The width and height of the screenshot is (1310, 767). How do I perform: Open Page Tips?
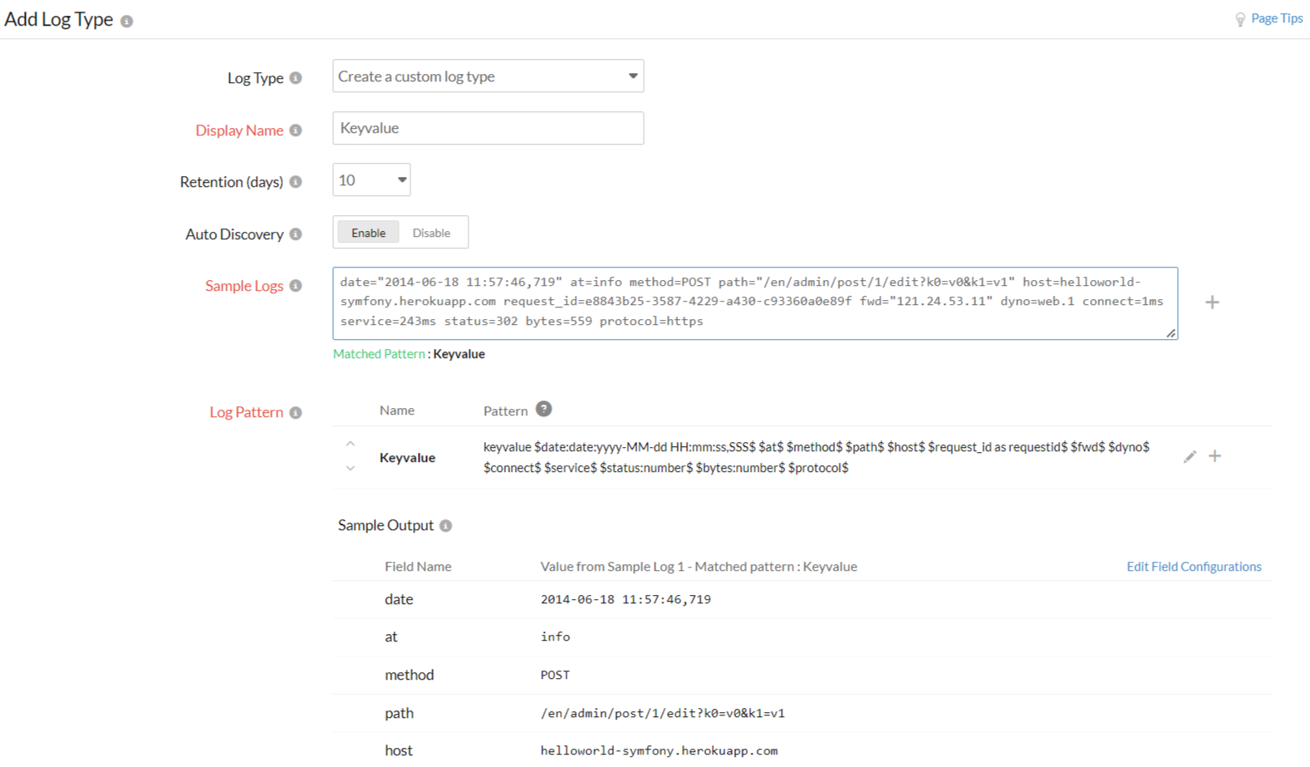point(1275,18)
